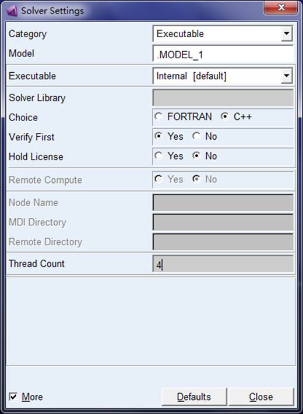Select C++ solver choice
This screenshot has width=303, height=414.
[224, 116]
